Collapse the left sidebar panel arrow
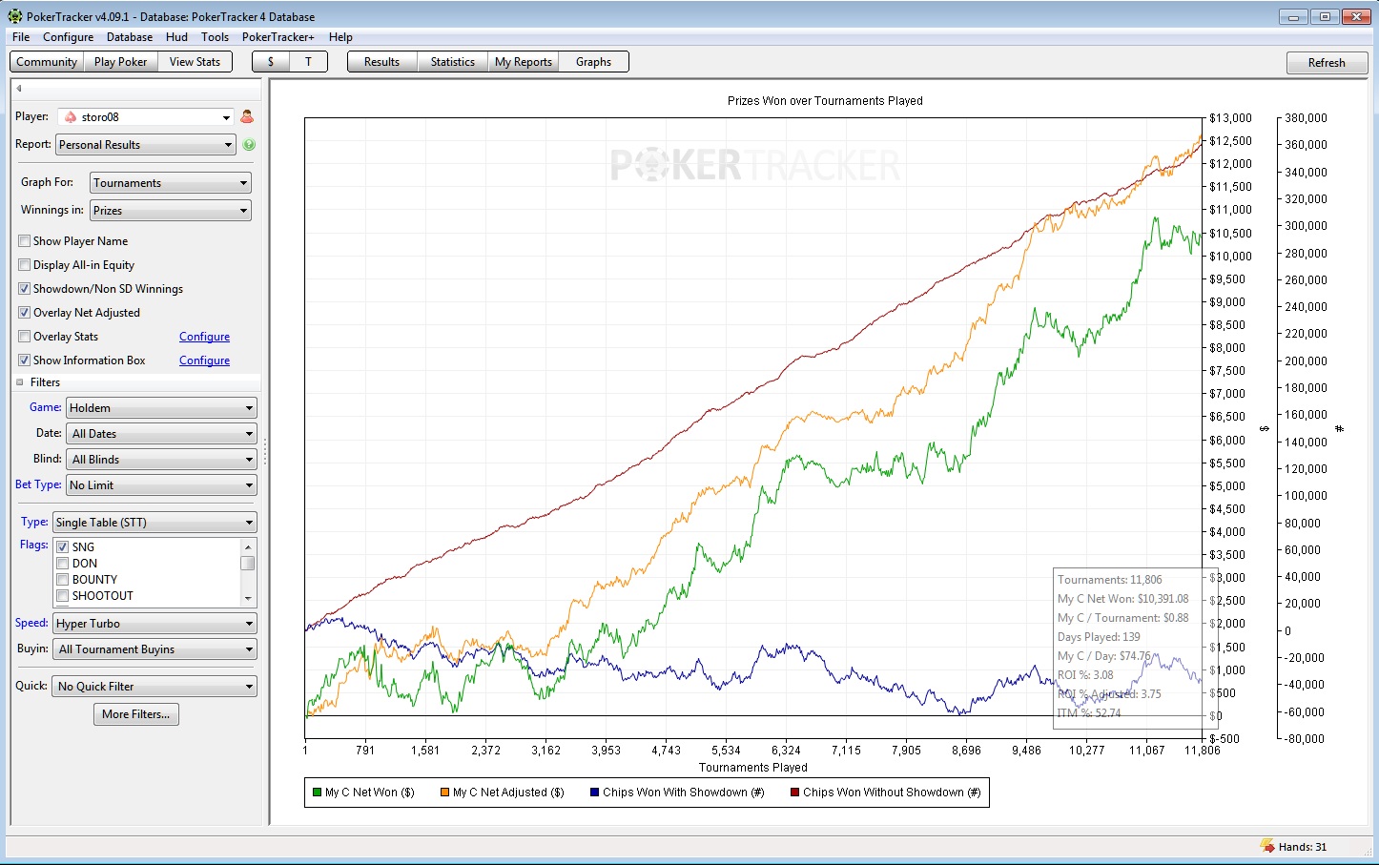Viewport: 1379px width, 865px height. (x=19, y=89)
